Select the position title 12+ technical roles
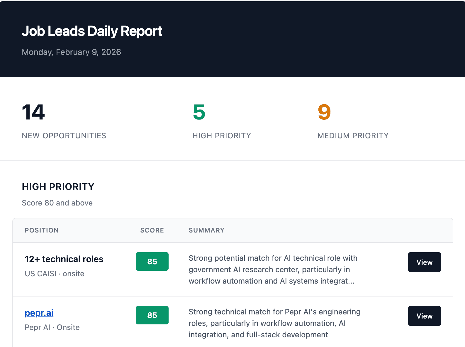 (64, 259)
